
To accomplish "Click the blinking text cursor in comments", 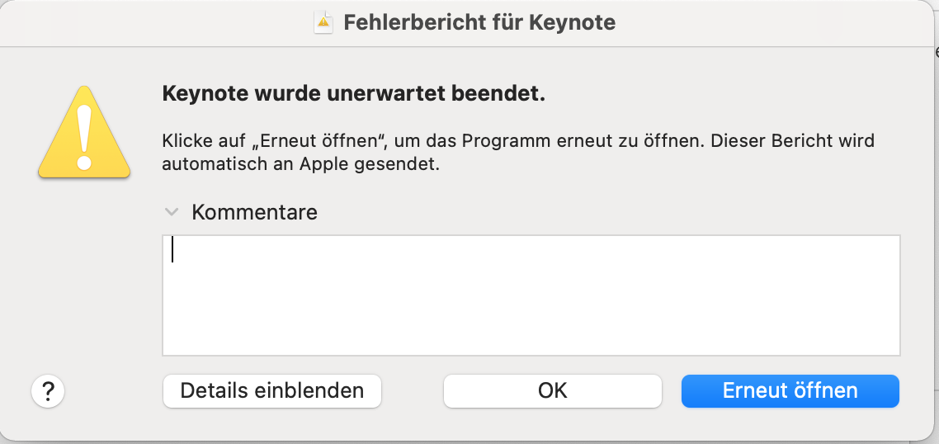I will pyautogui.click(x=172, y=249).
